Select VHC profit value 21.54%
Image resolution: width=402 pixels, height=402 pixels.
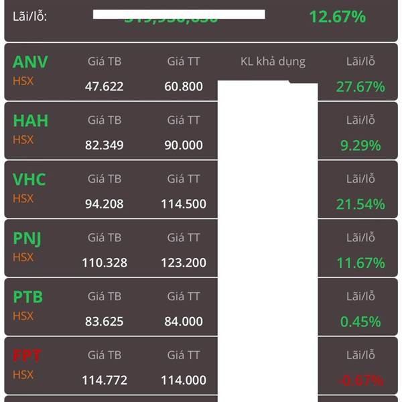[x=360, y=204]
